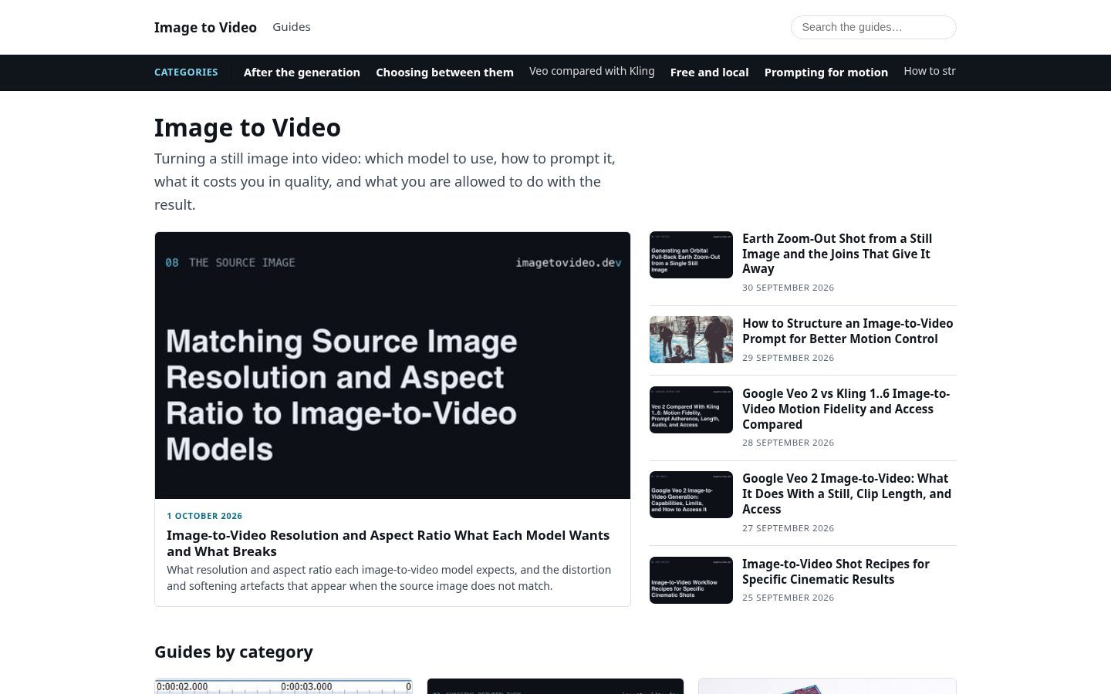Viewport: 1111px width, 694px height.
Task: Click the 29 September 2026 date
Action: pos(788,358)
